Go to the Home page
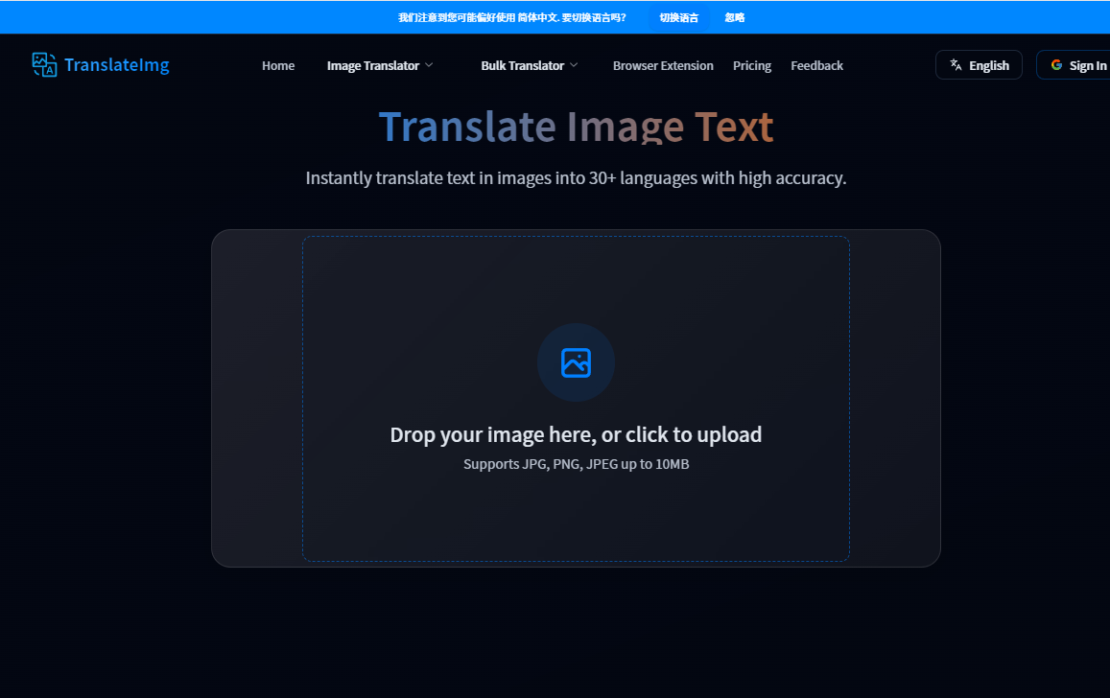Screen dimensions: 1110x698 click(x=278, y=65)
